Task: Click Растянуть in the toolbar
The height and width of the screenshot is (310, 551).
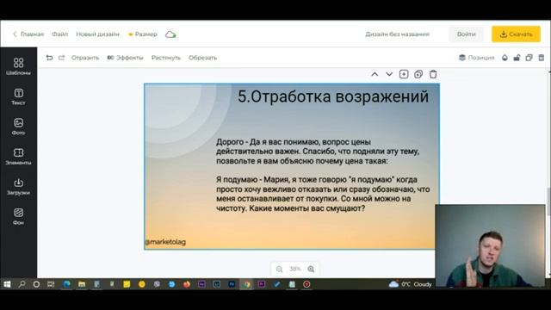Action: click(x=166, y=58)
